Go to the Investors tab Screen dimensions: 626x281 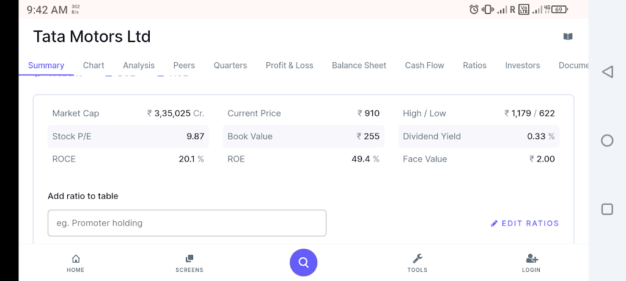(522, 65)
